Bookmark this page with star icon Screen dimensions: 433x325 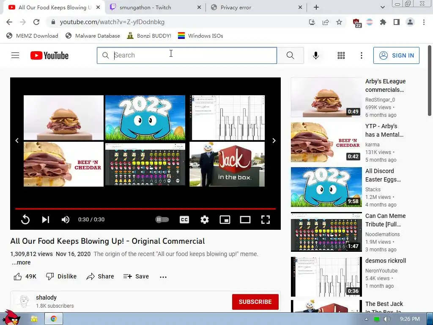(x=339, y=22)
